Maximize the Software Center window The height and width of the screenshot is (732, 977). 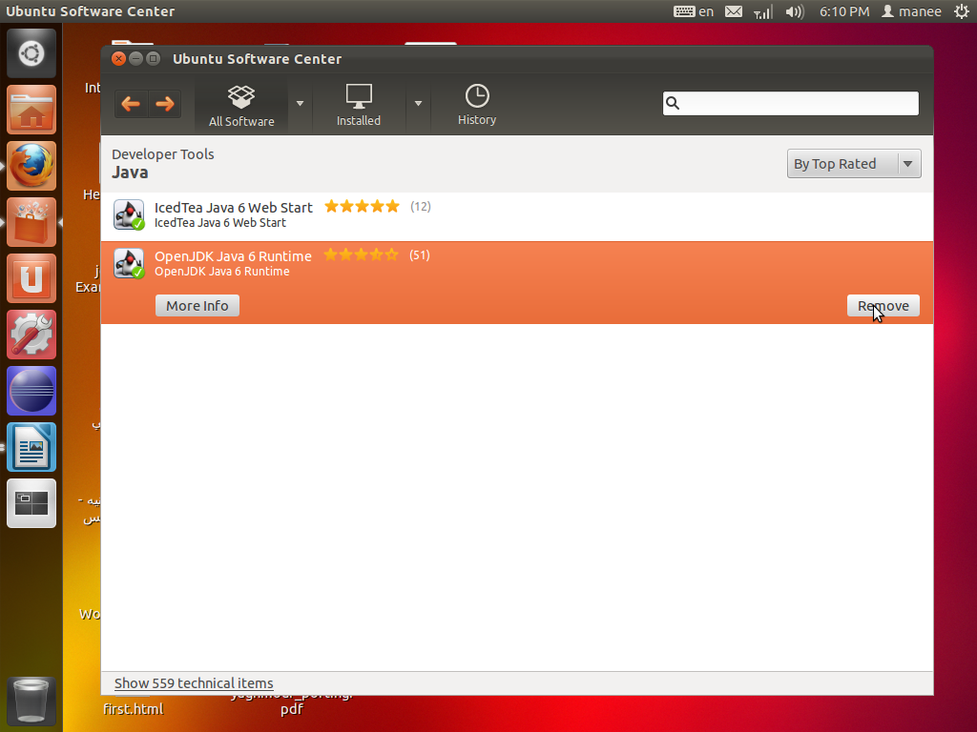(154, 58)
